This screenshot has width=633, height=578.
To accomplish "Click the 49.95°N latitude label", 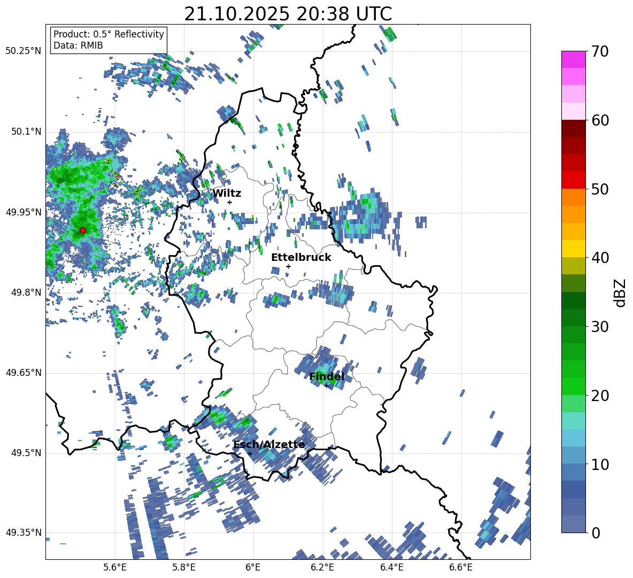I will click(x=24, y=212).
